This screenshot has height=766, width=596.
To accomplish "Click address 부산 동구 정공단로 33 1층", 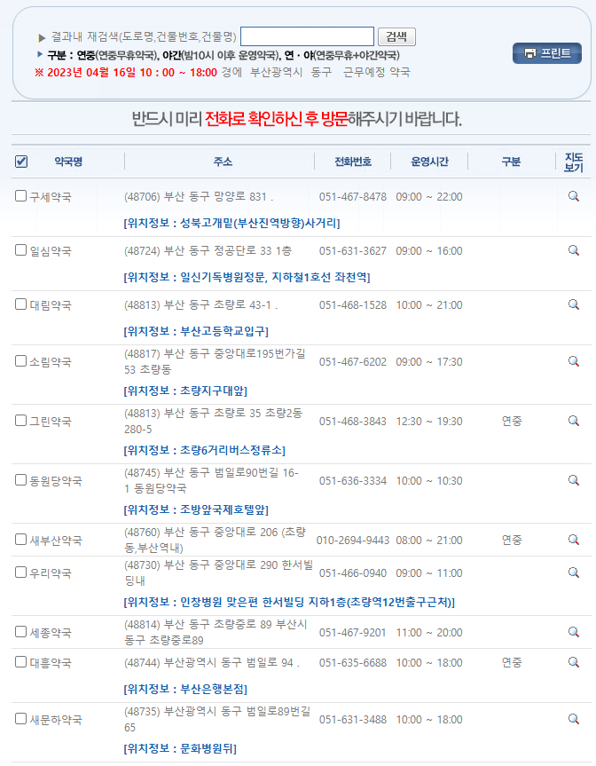I will tap(208, 251).
